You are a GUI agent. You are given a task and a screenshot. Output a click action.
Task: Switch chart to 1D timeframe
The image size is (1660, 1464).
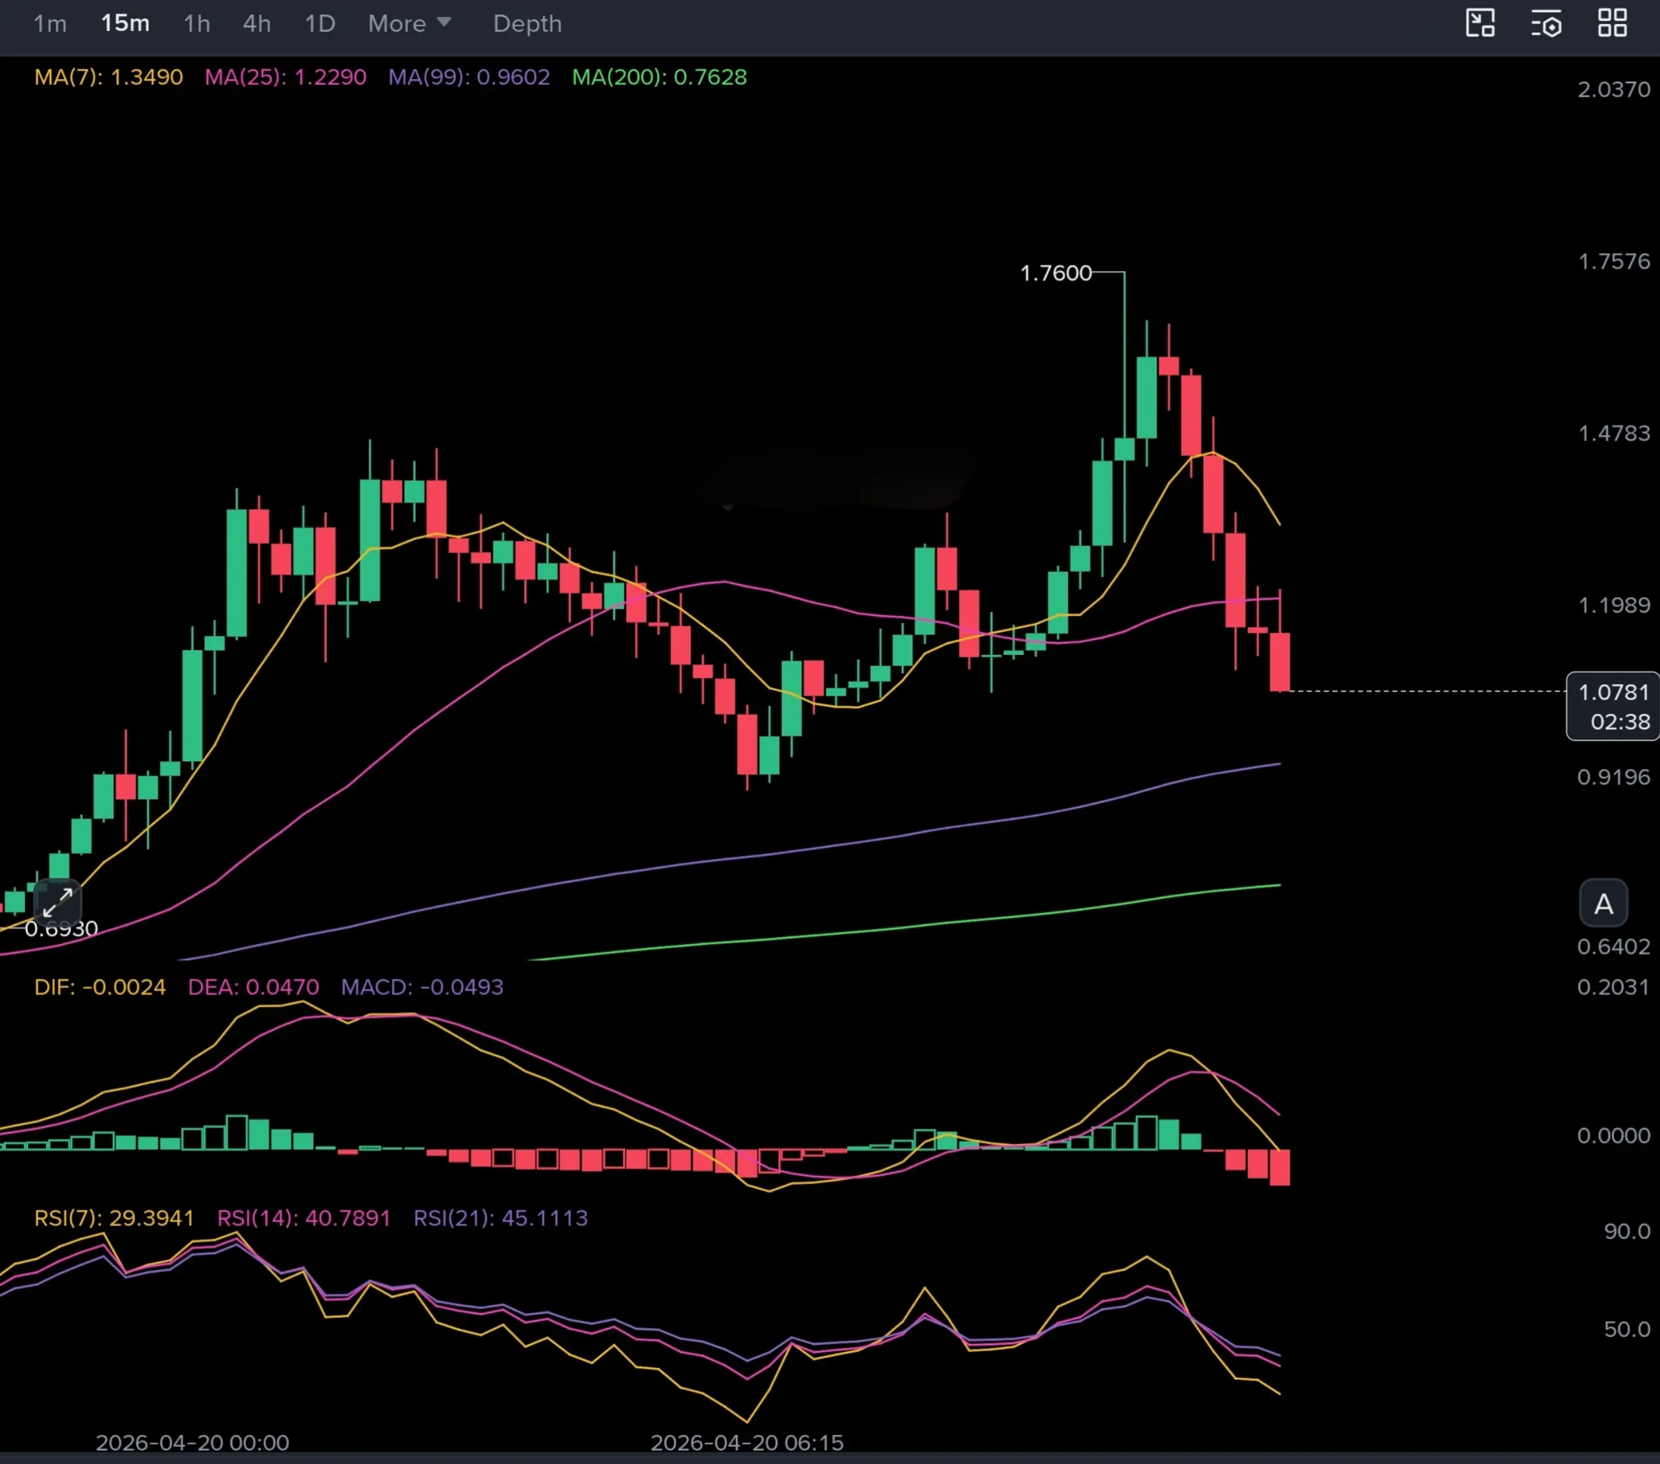click(x=319, y=23)
